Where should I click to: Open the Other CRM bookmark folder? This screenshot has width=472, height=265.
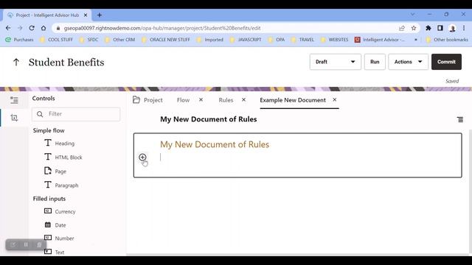pos(119,40)
